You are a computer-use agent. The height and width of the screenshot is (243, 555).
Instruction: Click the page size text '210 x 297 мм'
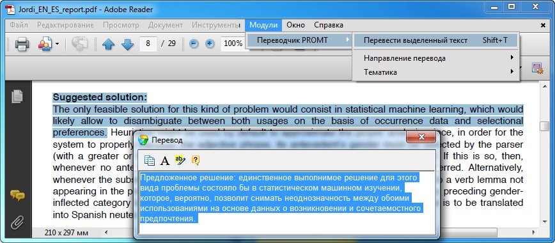tap(66, 233)
